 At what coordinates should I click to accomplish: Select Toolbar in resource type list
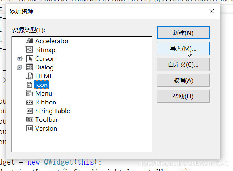pyautogui.click(x=46, y=120)
